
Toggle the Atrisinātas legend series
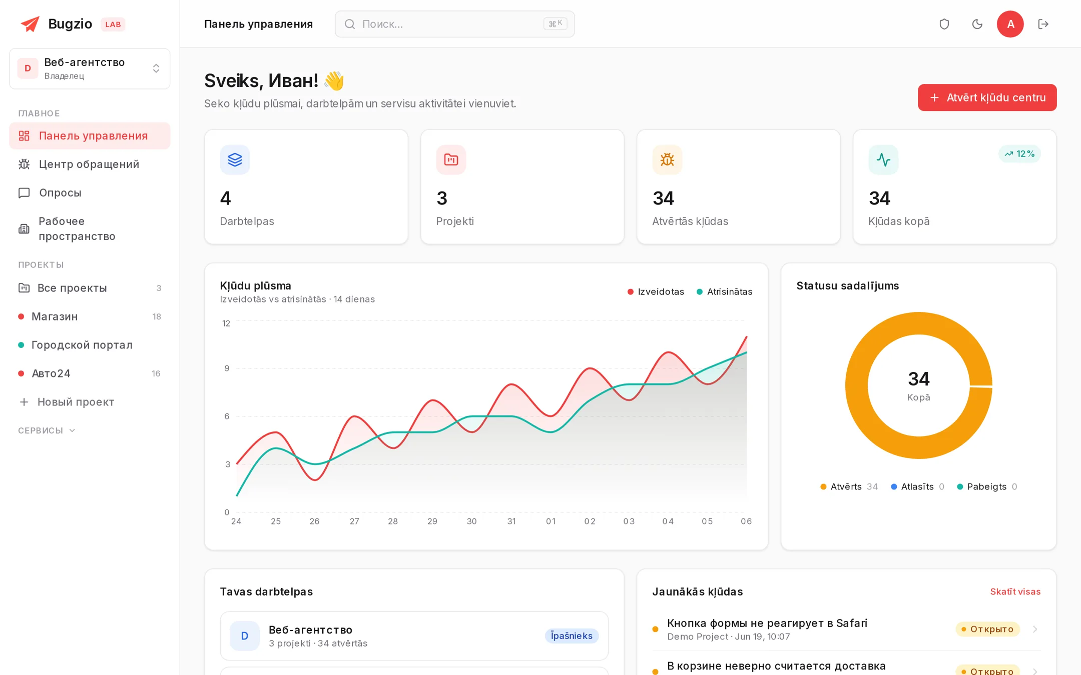724,291
